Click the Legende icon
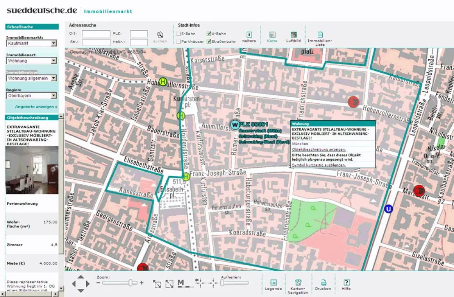Viewport: 454px width, 297px height. click(x=273, y=283)
